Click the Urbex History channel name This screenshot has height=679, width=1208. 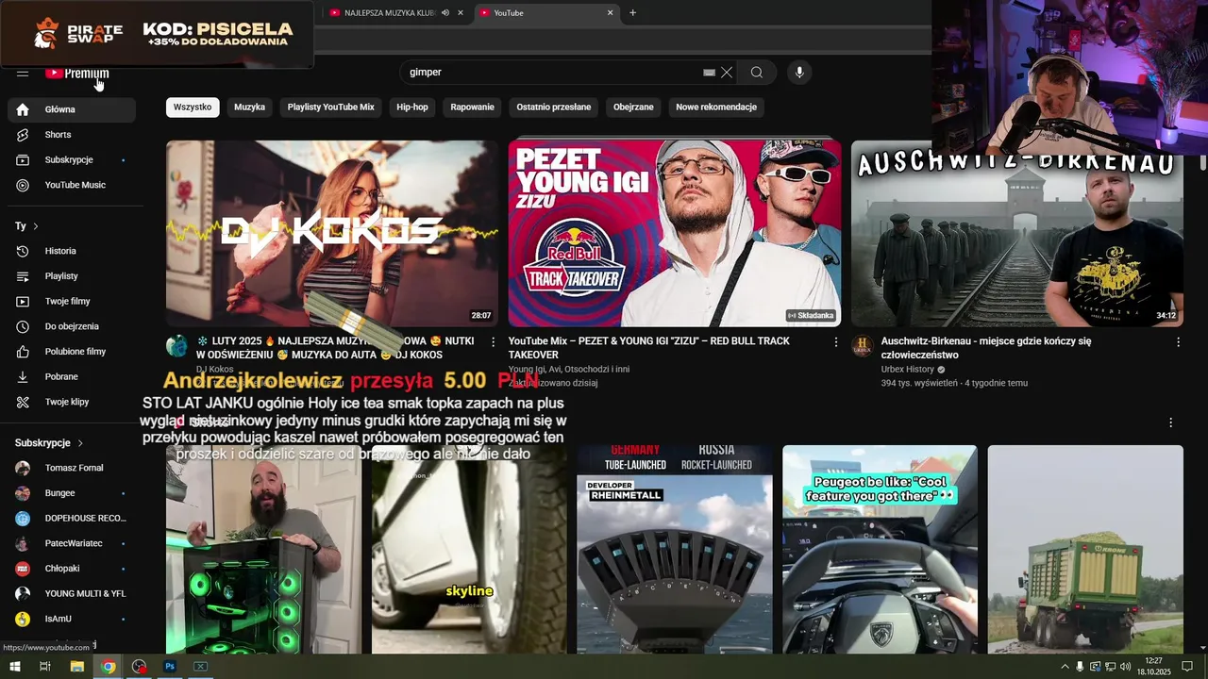tap(908, 370)
